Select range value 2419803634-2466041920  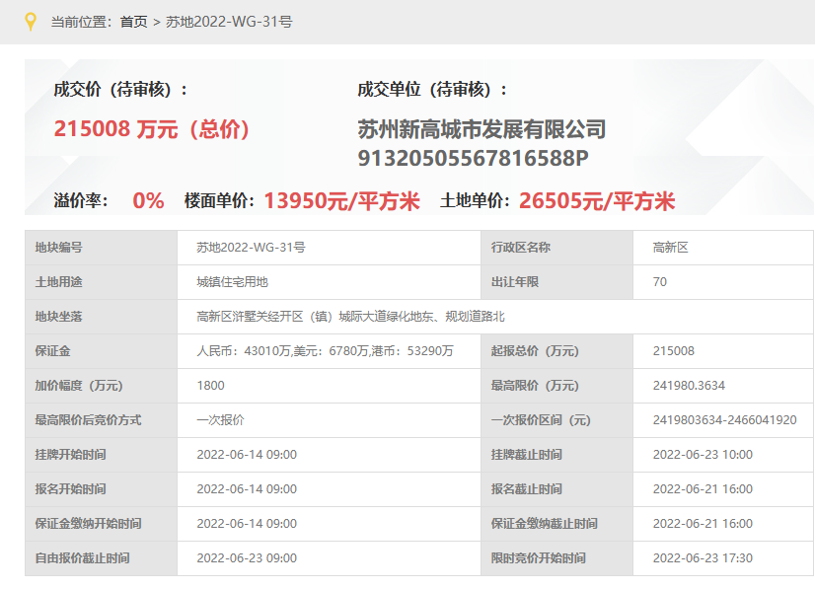[x=724, y=420]
